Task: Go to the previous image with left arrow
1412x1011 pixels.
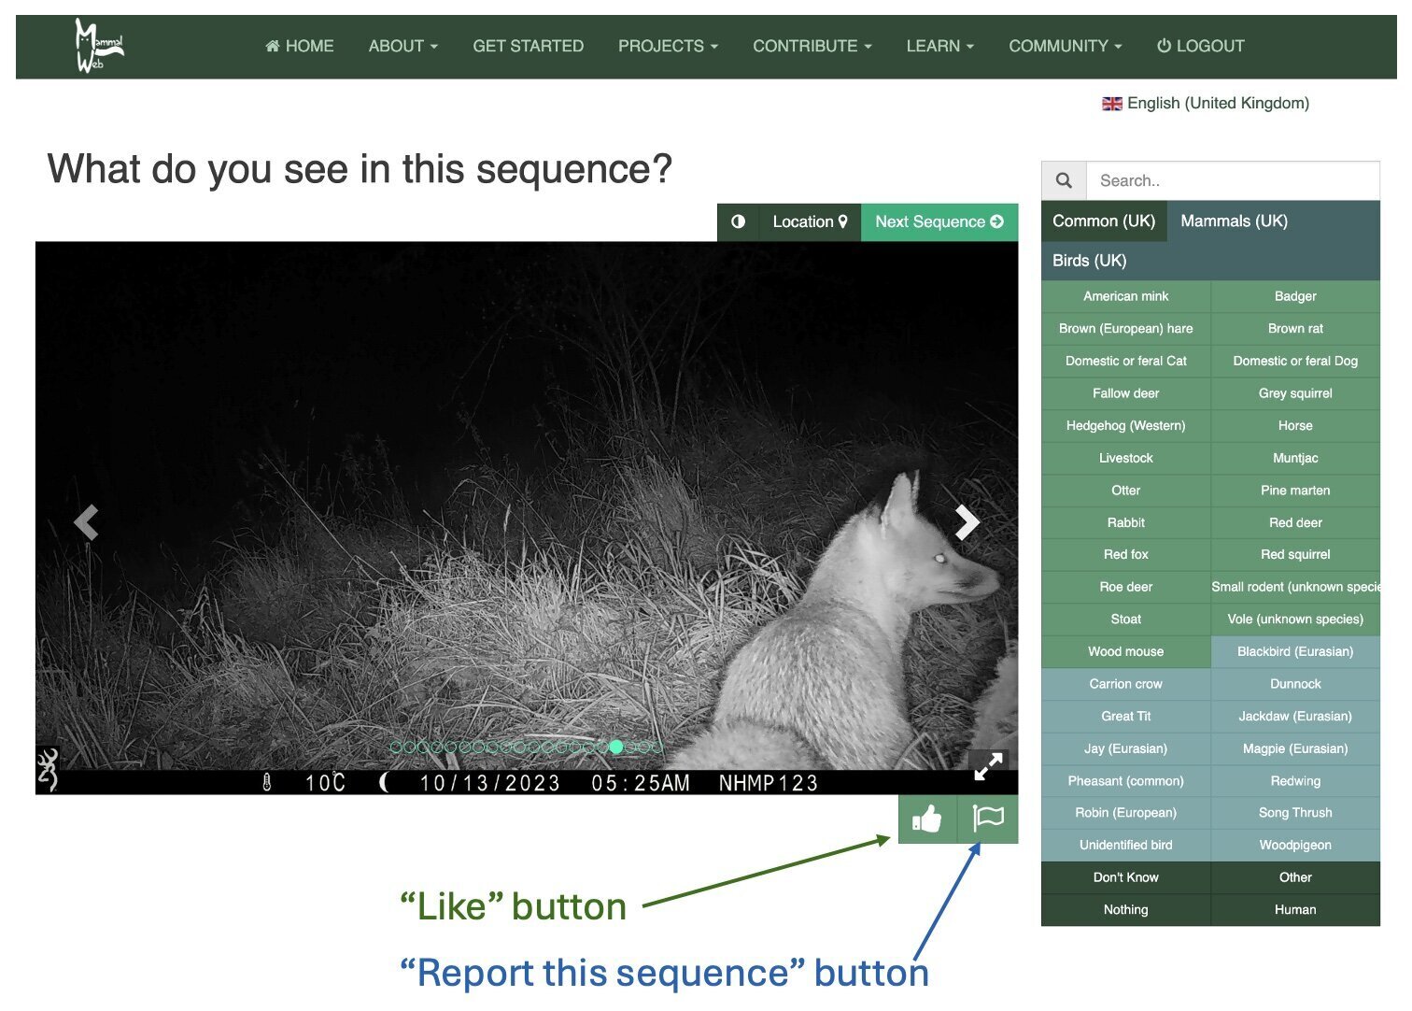Action: 86,522
